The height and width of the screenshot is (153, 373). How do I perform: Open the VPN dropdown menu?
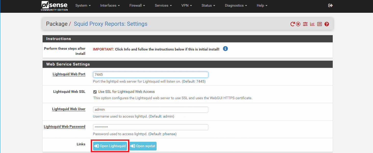pyautogui.click(x=187, y=5)
